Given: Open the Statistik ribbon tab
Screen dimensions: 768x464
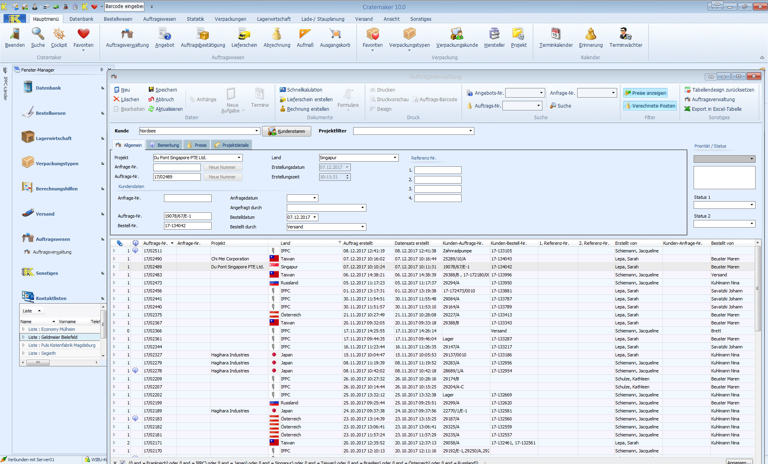Looking at the screenshot, I should [195, 19].
